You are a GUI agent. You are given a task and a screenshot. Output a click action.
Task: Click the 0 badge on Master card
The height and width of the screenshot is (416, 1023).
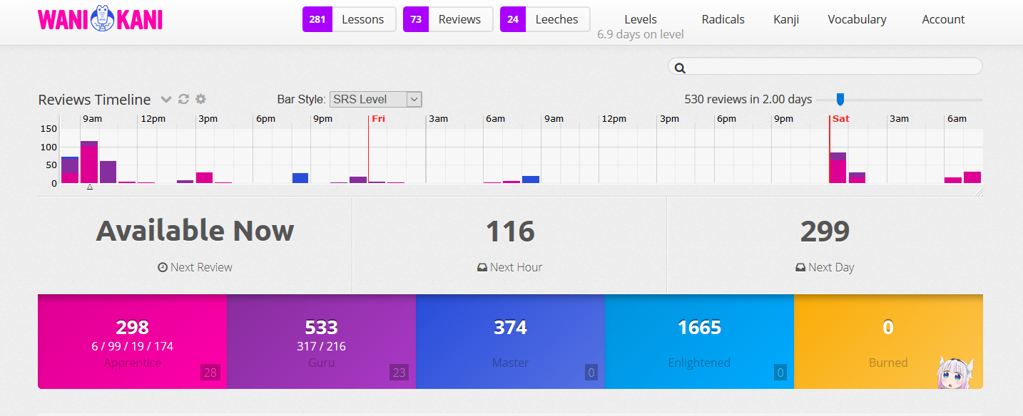point(591,372)
